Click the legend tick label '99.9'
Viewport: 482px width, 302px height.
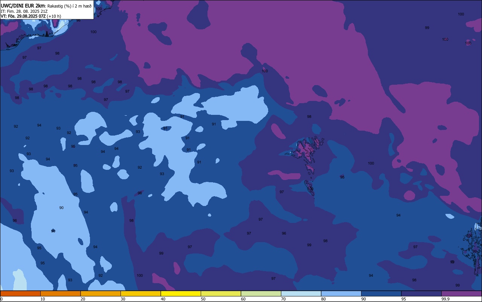(x=445, y=299)
